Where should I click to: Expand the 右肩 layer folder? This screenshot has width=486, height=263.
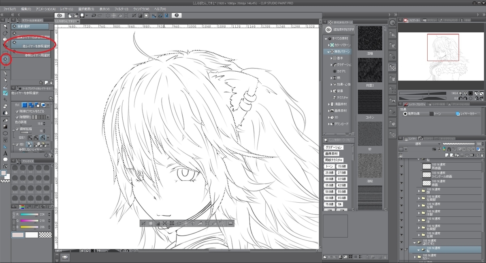point(419,234)
